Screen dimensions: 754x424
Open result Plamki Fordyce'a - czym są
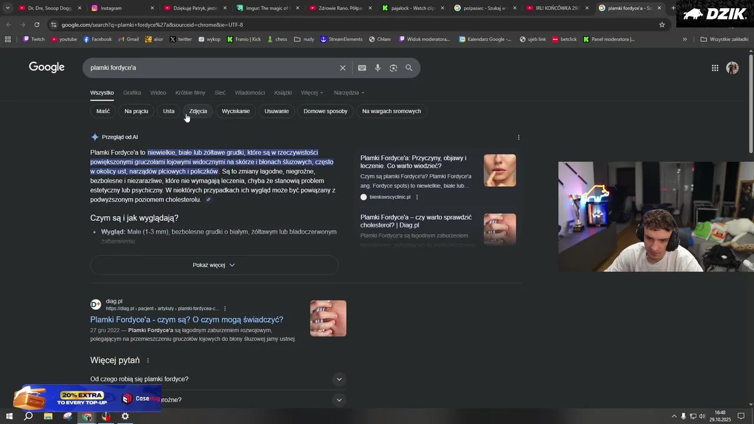pos(187,320)
